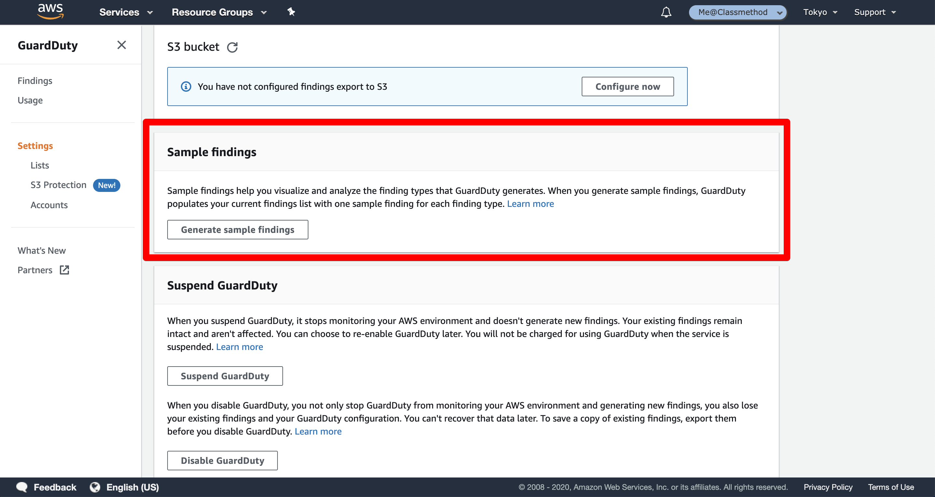Change language via English (US)
The width and height of the screenshot is (935, 497).
(132, 487)
